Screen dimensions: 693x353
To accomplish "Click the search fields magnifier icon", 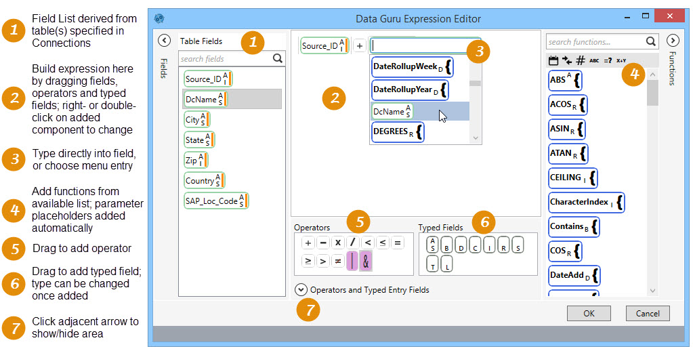I will coord(278,58).
